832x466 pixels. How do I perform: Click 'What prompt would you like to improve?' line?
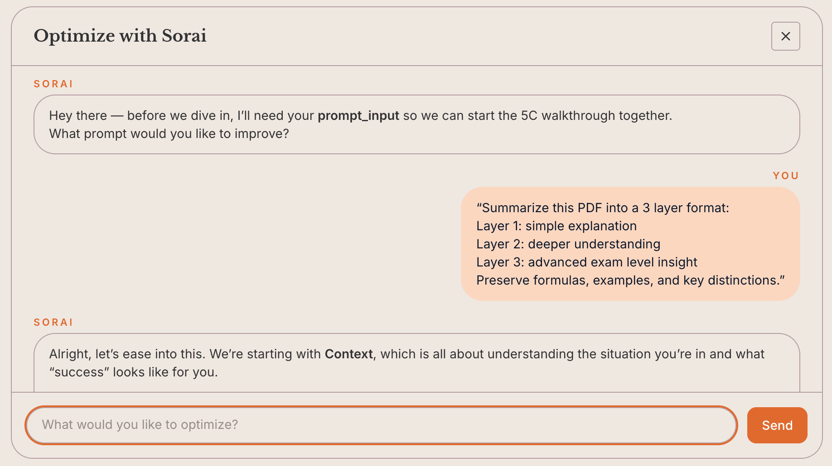coord(169,133)
